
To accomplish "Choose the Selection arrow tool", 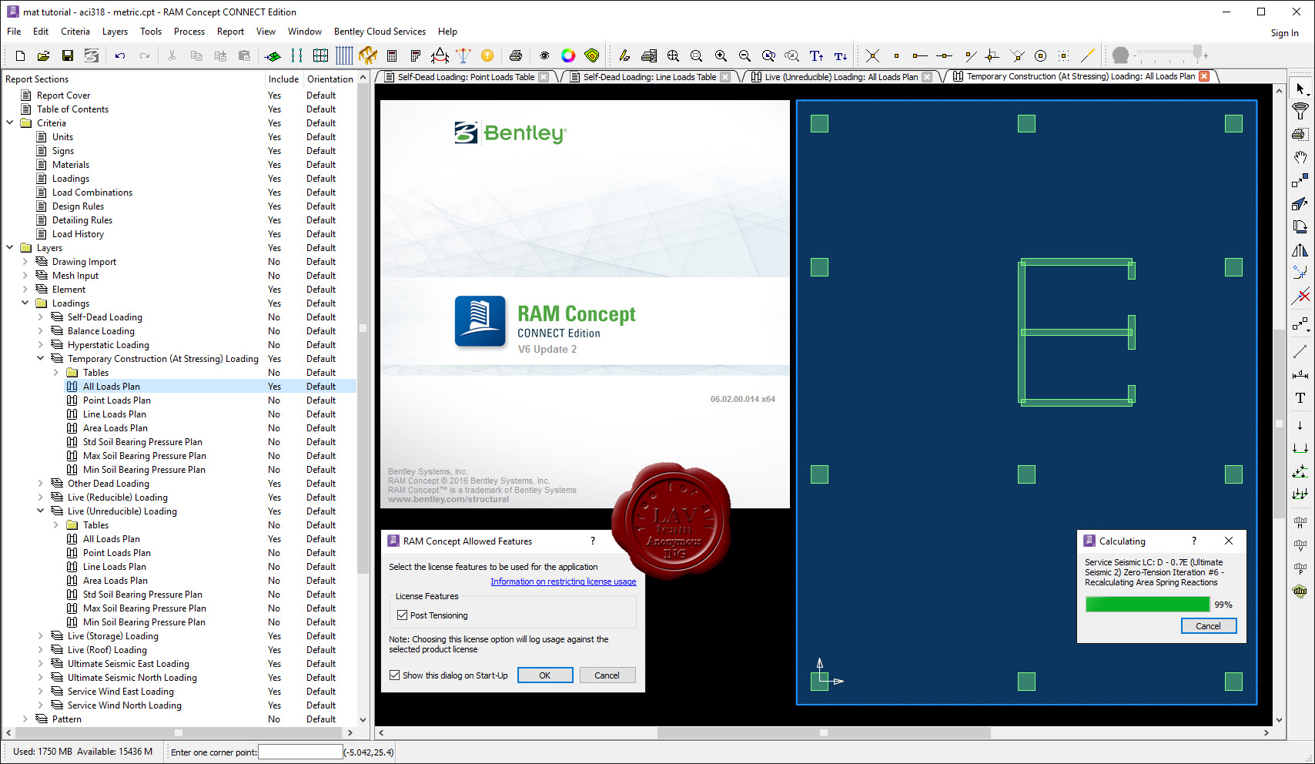I will [1300, 89].
